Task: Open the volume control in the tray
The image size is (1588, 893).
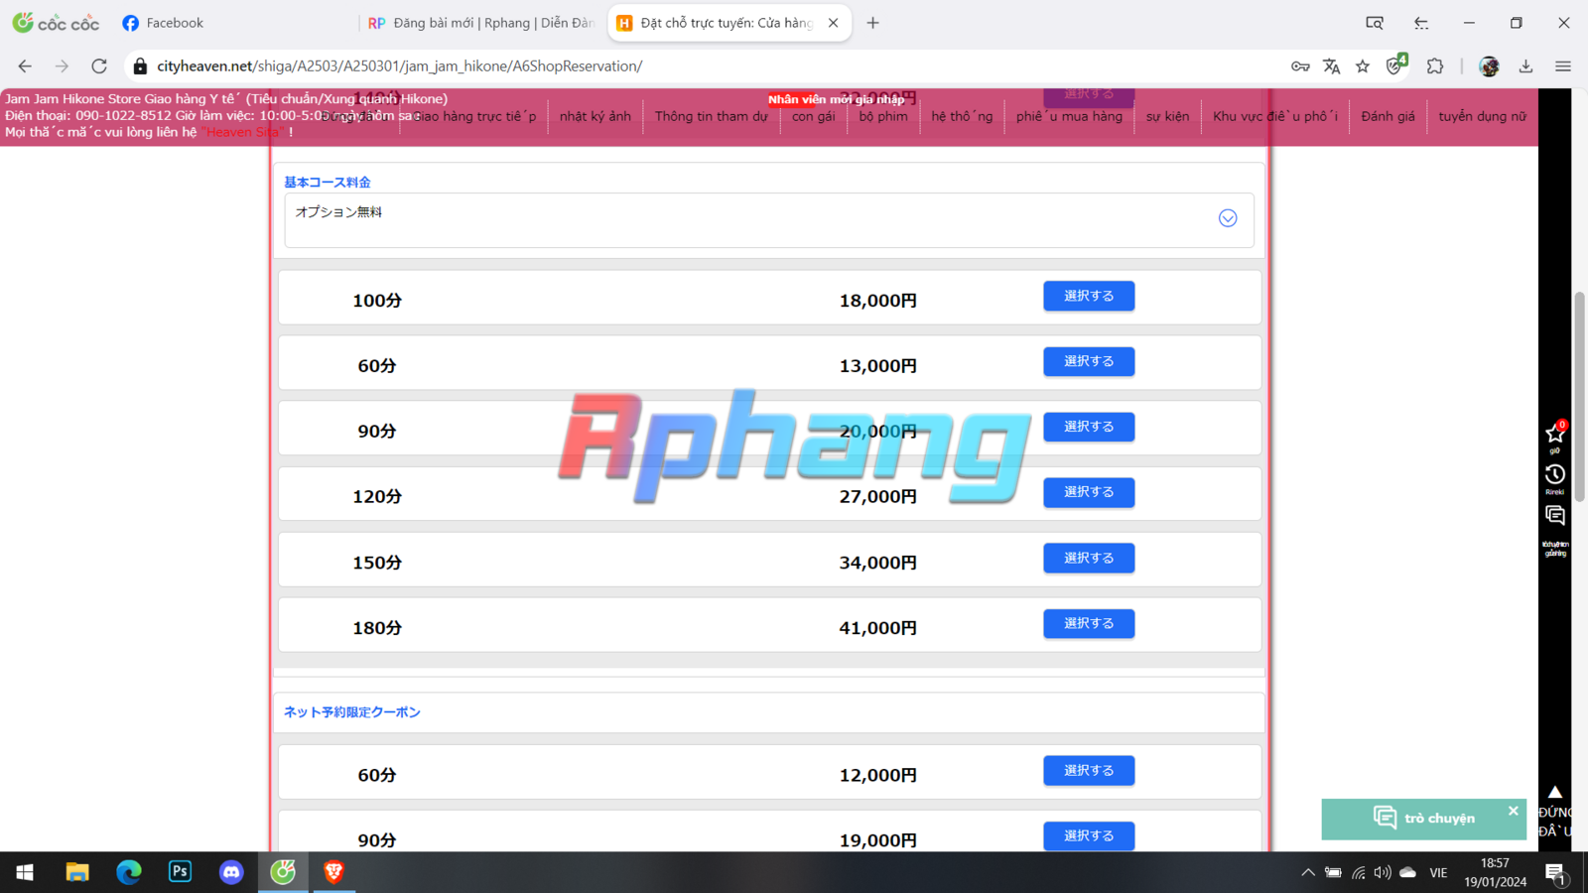Action: pos(1383,873)
